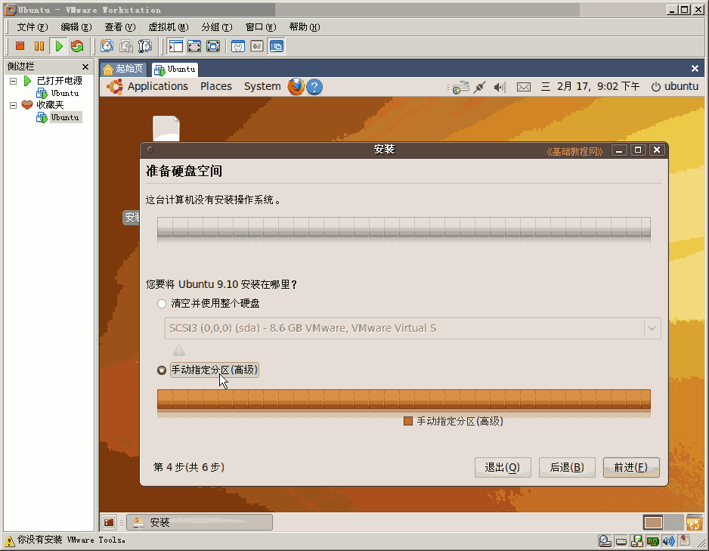This screenshot has width=709, height=551.
Task: Collapse the favorites (收藏夹) tree node
Action: 13,105
